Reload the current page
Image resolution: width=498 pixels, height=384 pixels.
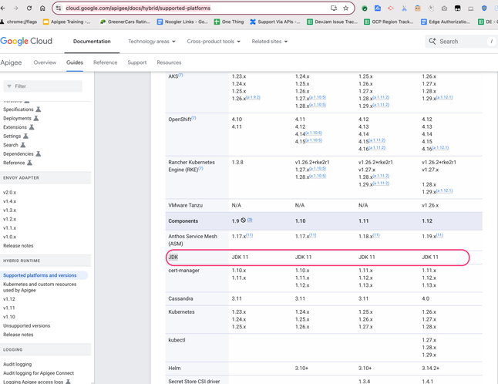29,8
